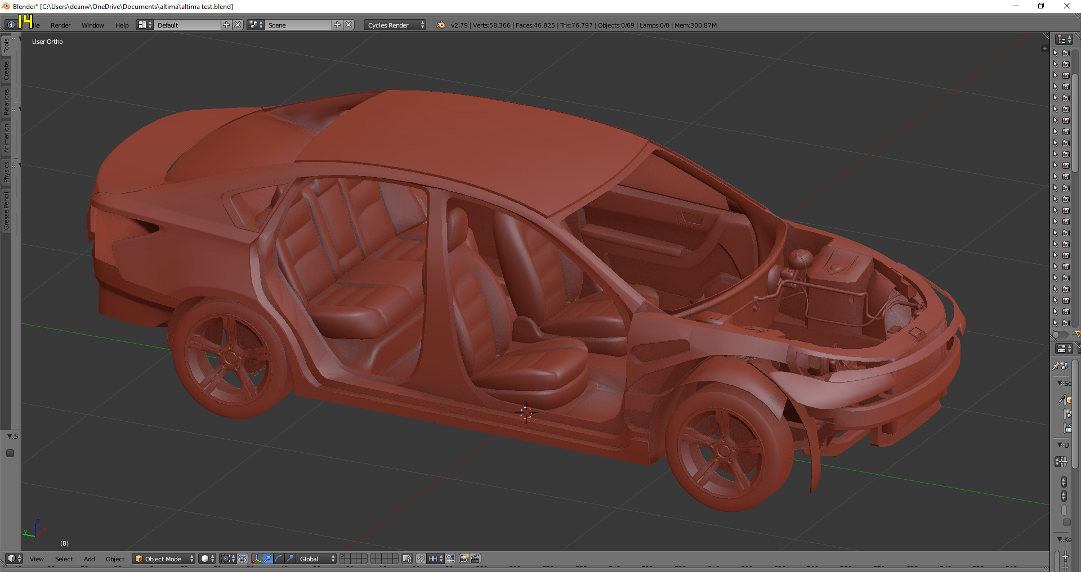
Task: Open the Add menu in viewport header
Action: [89, 559]
